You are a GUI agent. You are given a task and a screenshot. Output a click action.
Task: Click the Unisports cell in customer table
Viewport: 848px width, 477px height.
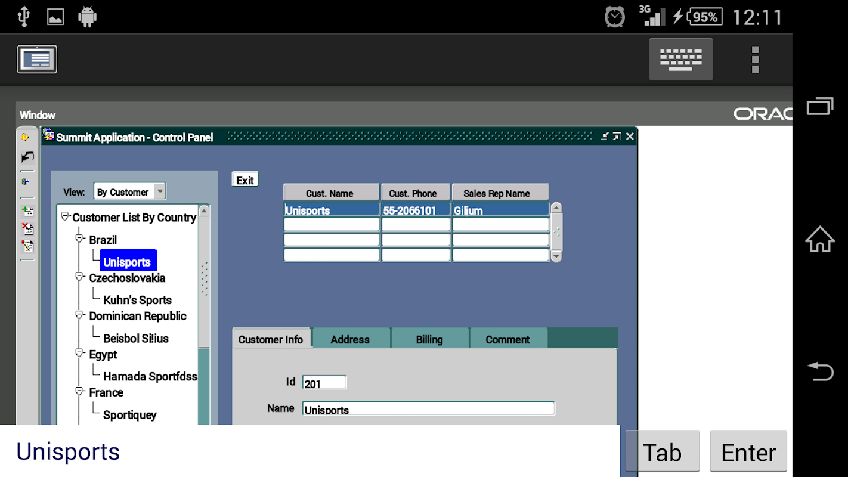[332, 209]
